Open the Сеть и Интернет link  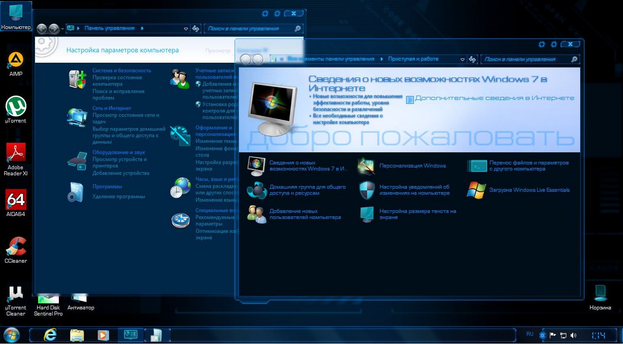112,108
